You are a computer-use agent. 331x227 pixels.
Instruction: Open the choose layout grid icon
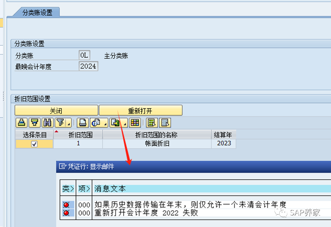coord(135,123)
